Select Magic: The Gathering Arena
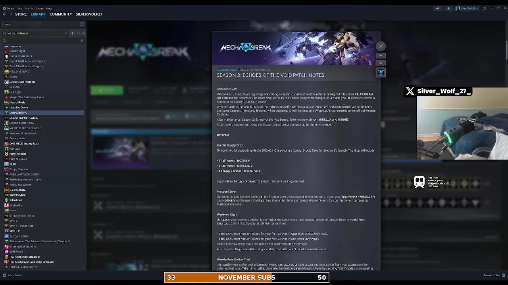The width and height of the screenshot is (508, 285). [x=26, y=97]
